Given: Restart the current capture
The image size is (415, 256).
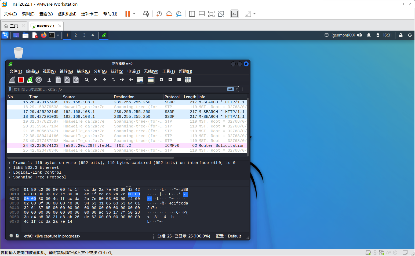Looking at the screenshot, I should tap(30, 80).
